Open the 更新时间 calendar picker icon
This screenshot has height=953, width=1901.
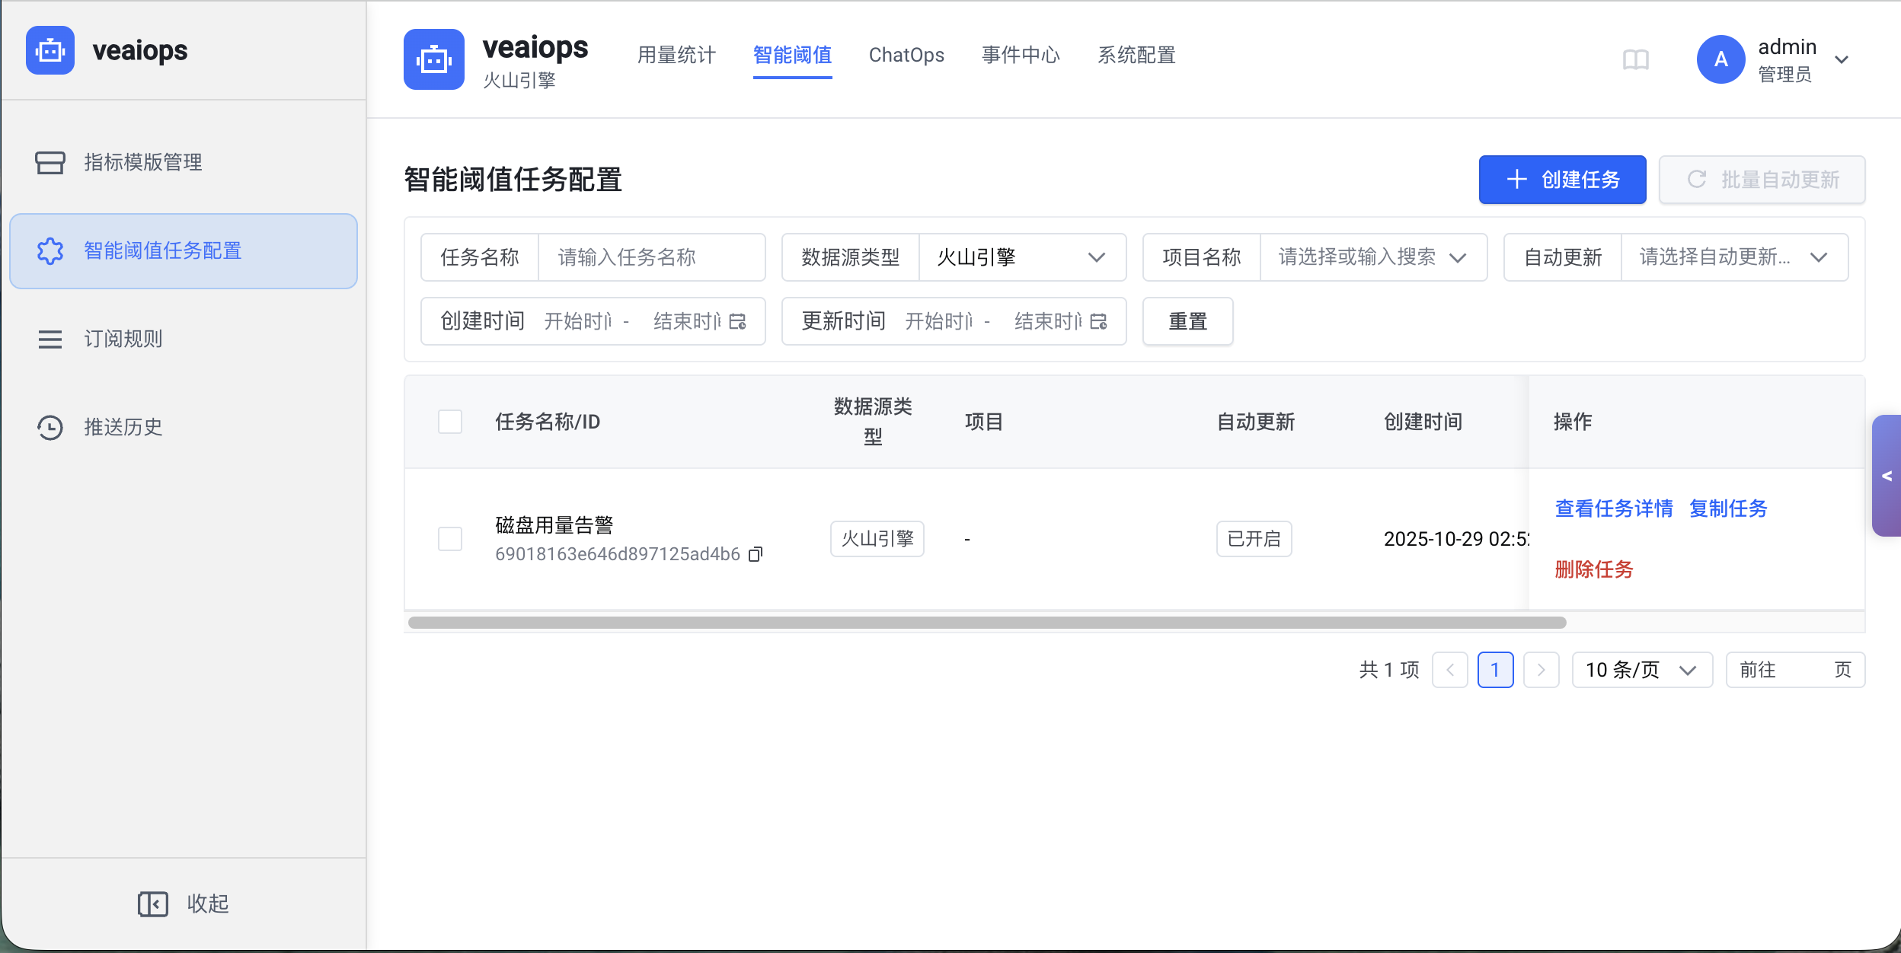[x=1099, y=321]
